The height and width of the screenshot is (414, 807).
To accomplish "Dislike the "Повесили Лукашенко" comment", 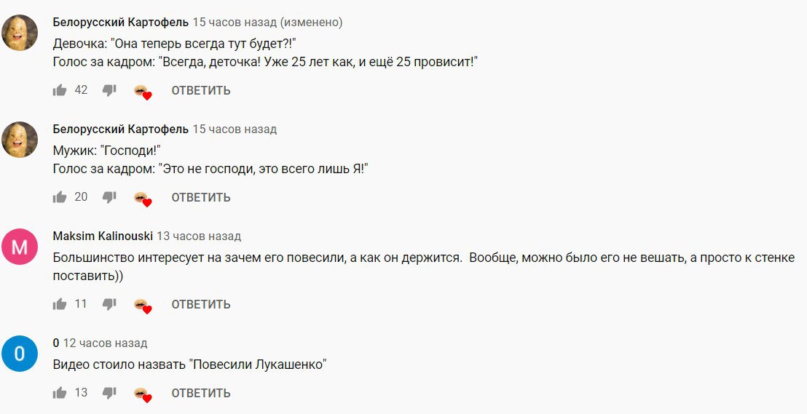I will click(109, 393).
